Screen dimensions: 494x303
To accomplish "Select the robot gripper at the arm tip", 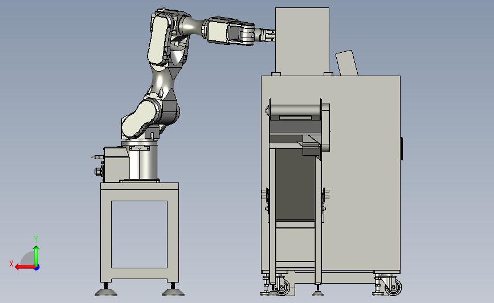I will (x=267, y=35).
